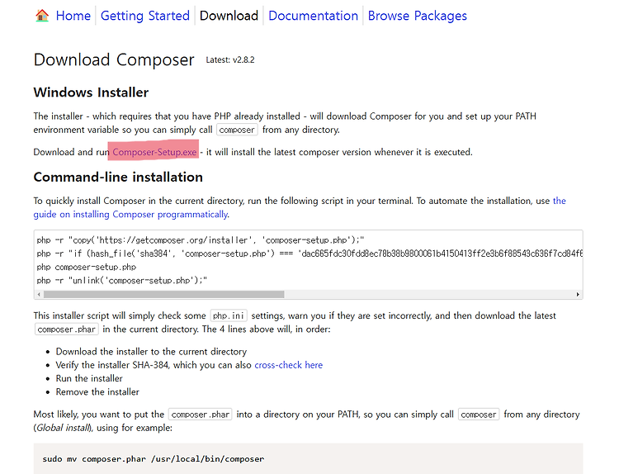The image size is (619, 474).
Task: Click the code box left scroll arrow
Action: [39, 295]
